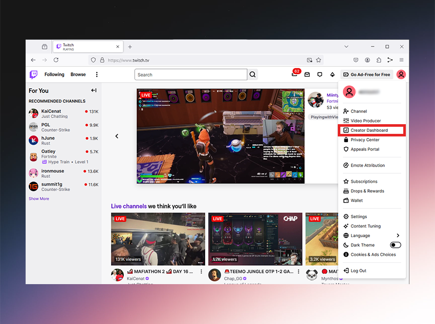Click the padlock site info icon
Image resolution: width=435 pixels, height=324 pixels.
pyautogui.click(x=102, y=60)
